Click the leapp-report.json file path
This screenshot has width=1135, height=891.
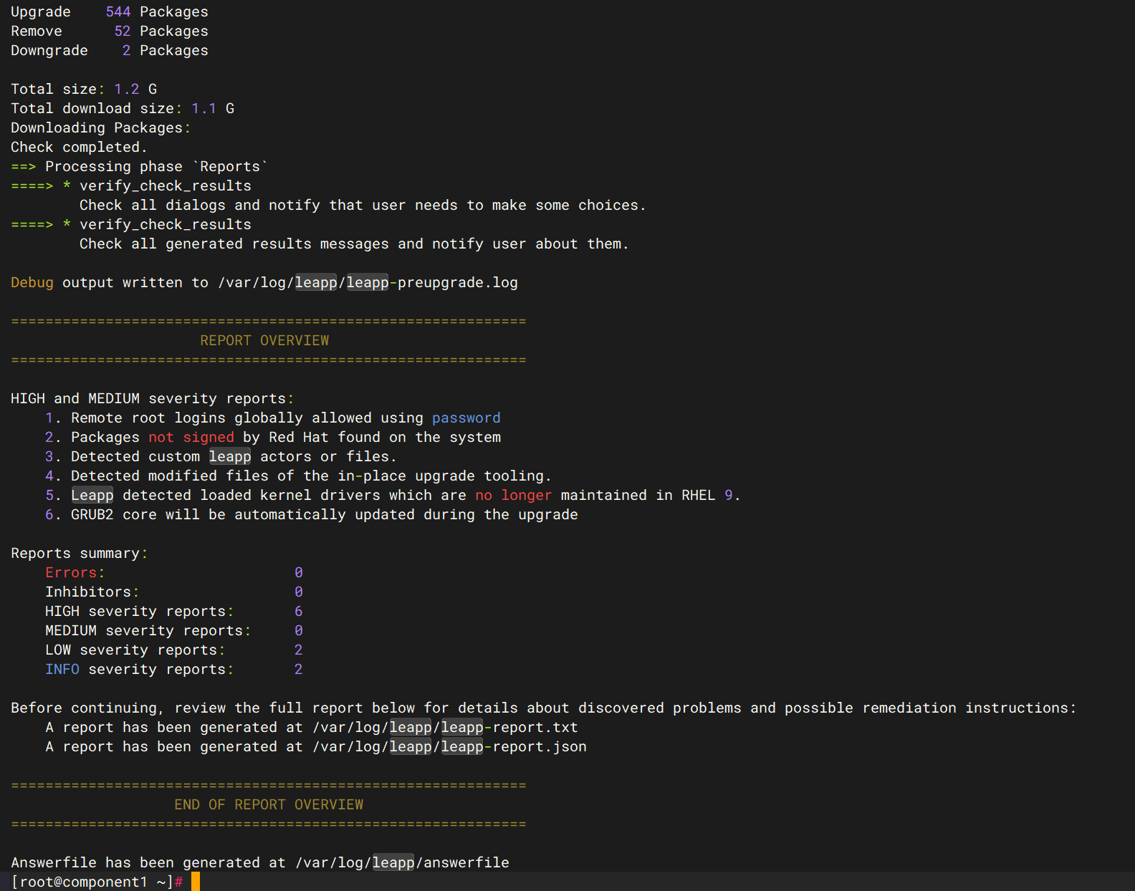[449, 747]
